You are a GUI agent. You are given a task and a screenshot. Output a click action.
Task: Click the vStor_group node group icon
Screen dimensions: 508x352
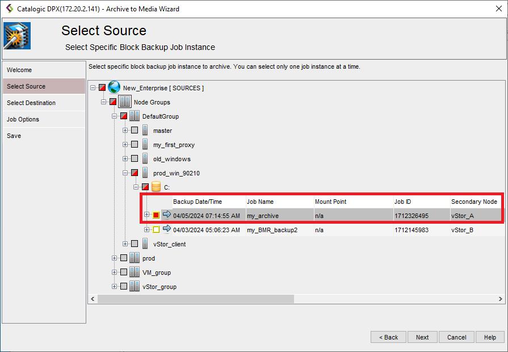[135, 287]
